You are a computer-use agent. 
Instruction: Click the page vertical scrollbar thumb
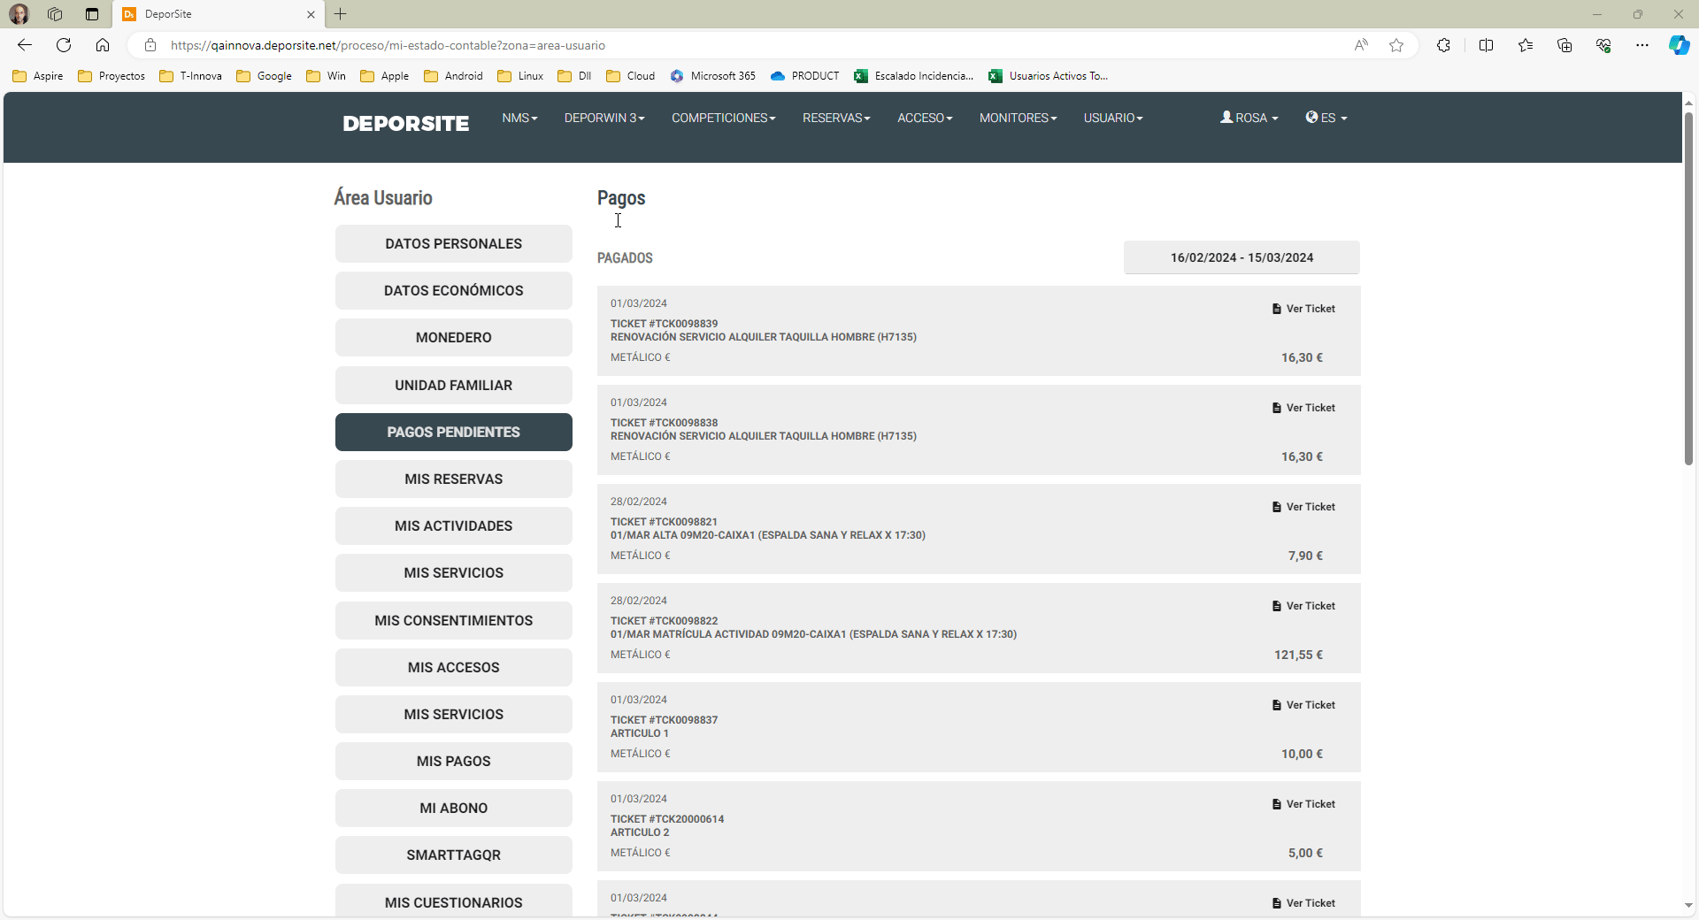click(x=1688, y=288)
